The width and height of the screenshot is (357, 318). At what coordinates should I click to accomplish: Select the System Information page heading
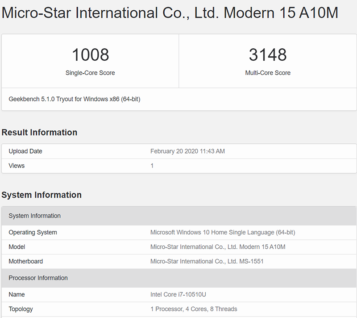coord(42,195)
